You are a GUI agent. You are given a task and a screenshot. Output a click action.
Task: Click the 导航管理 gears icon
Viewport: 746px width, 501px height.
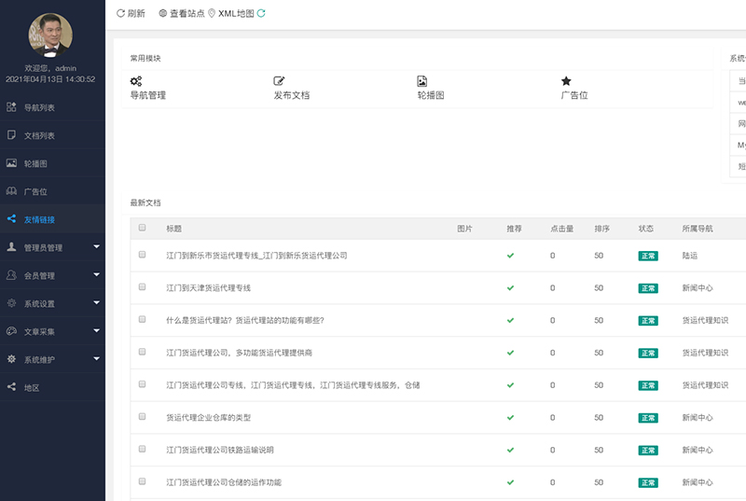[x=136, y=81]
